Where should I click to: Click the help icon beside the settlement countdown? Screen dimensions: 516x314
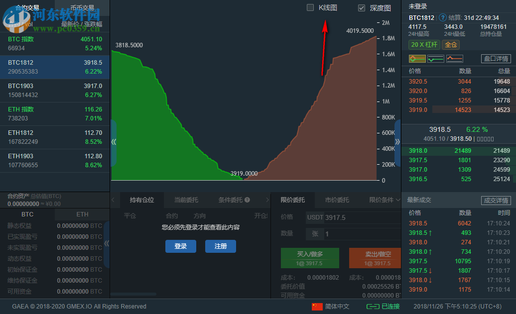443,17
